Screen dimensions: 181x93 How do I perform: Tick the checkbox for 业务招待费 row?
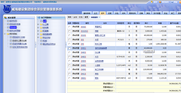pos(69,61)
